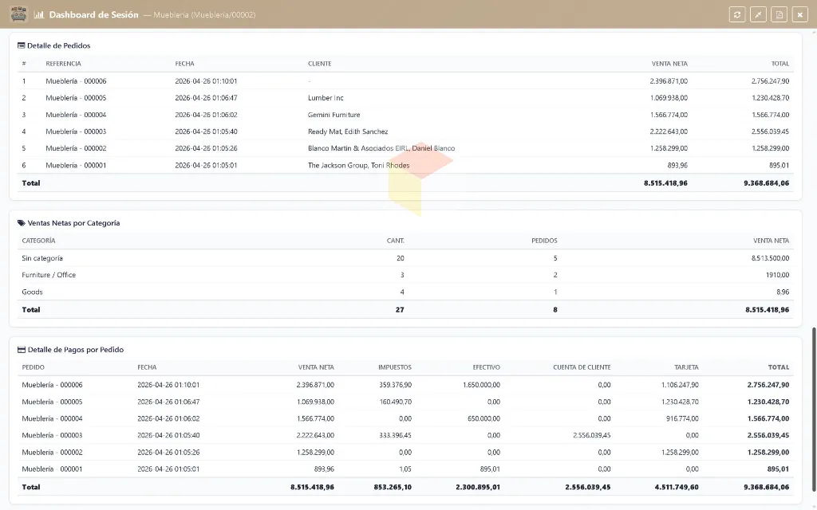Click the client name 'Lumber Inc'

pos(326,98)
